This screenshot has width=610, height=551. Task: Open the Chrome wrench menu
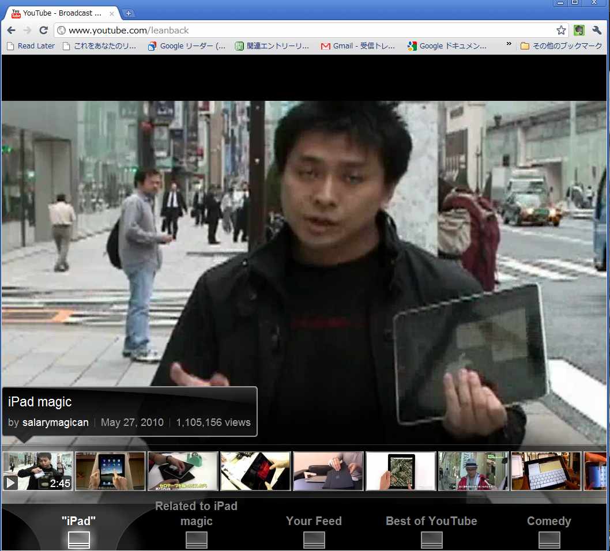(597, 31)
